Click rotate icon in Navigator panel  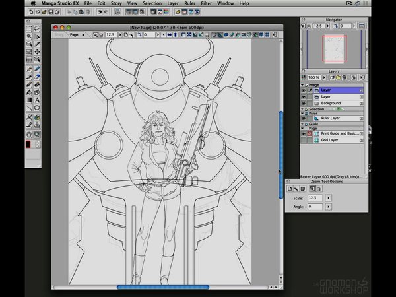pos(336,26)
